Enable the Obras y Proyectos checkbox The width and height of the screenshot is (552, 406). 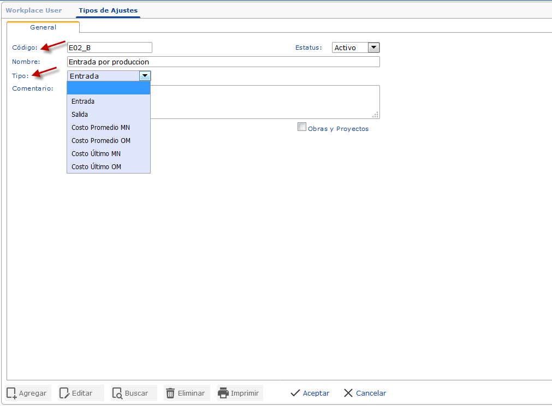(302, 127)
